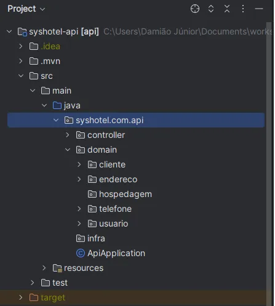The height and width of the screenshot is (306, 275).
Task: Collapse the domain package
Action: coord(68,150)
